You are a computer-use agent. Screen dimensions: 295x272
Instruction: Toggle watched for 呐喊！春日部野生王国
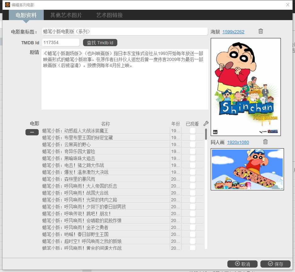pos(193,234)
